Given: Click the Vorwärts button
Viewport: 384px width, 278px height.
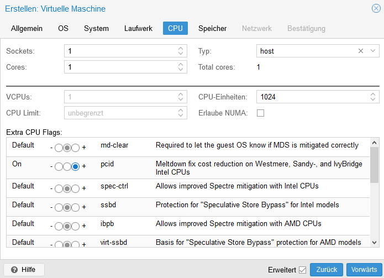Looking at the screenshot, I should pos(364,270).
